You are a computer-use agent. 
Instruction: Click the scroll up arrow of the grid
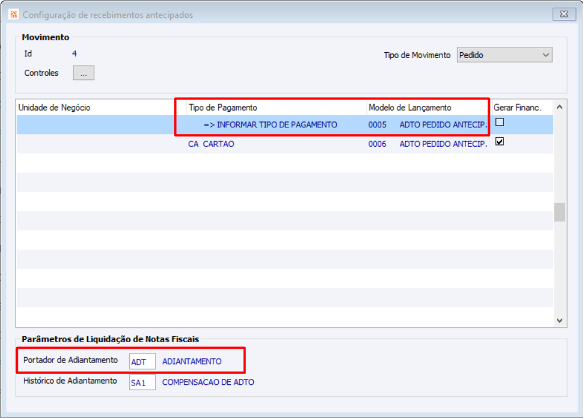pos(559,107)
